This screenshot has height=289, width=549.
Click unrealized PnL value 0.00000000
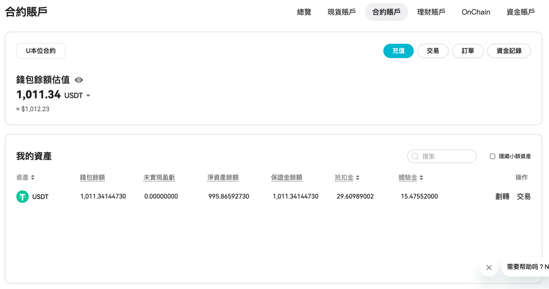click(x=161, y=197)
